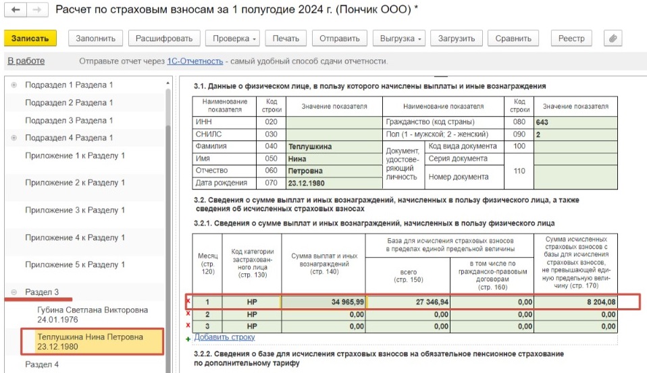Expand Подраздел 4 Раздела 1 node
Image resolution: width=647 pixels, height=373 pixels.
click(14, 138)
